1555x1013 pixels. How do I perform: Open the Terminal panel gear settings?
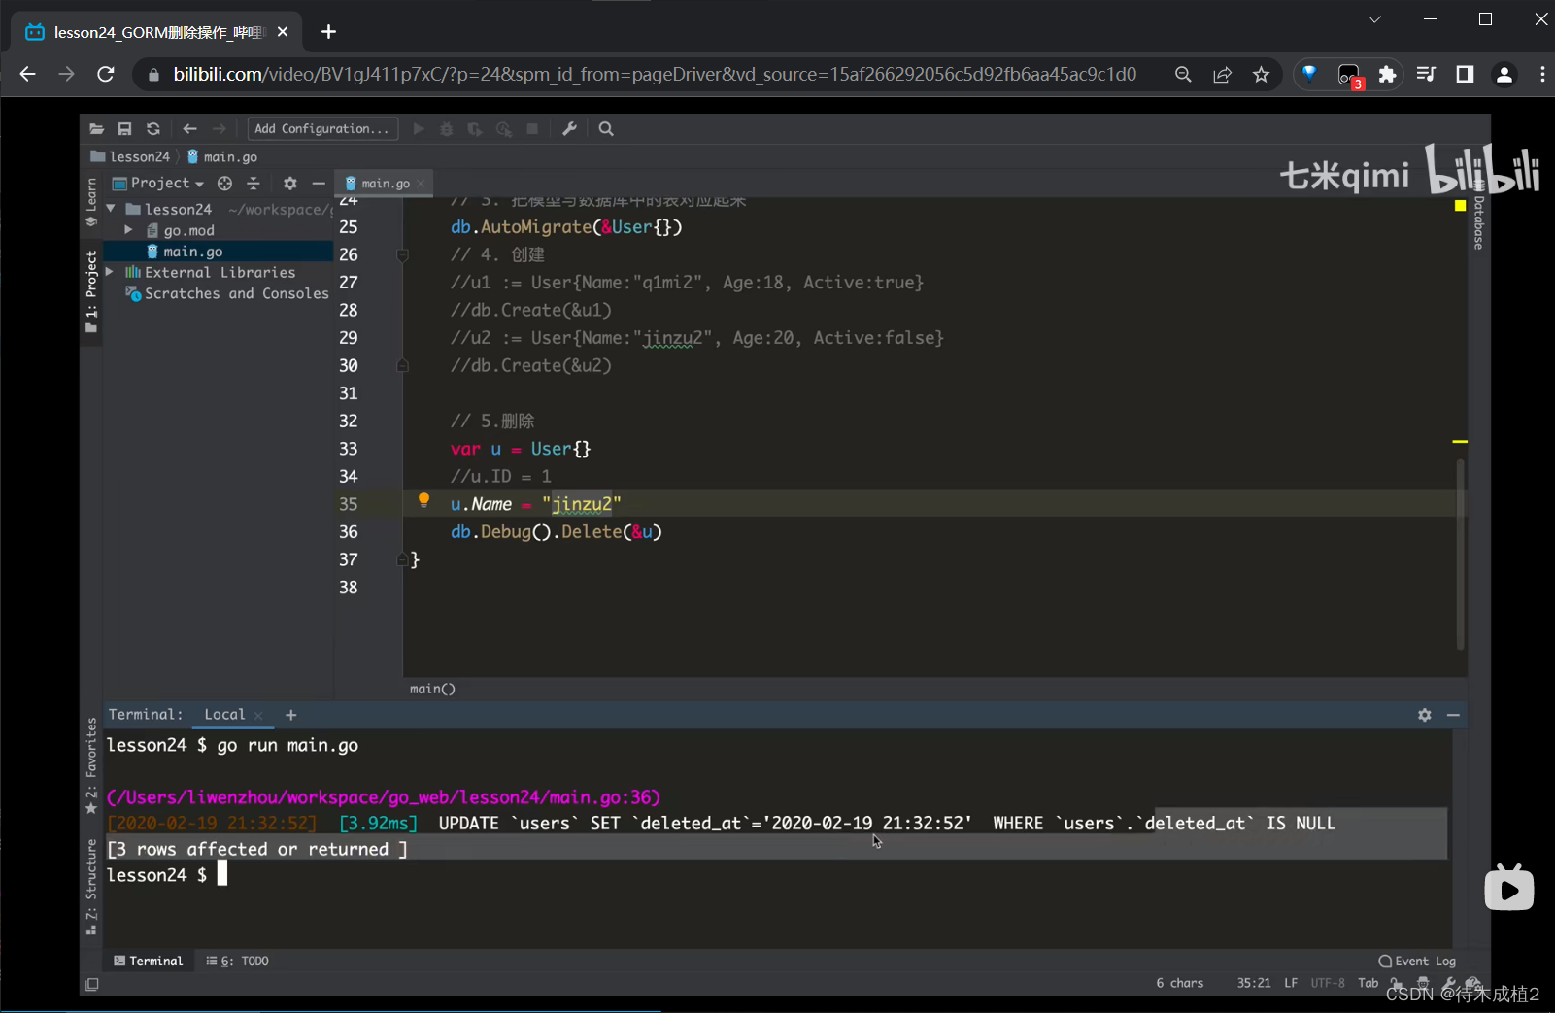[x=1425, y=715]
